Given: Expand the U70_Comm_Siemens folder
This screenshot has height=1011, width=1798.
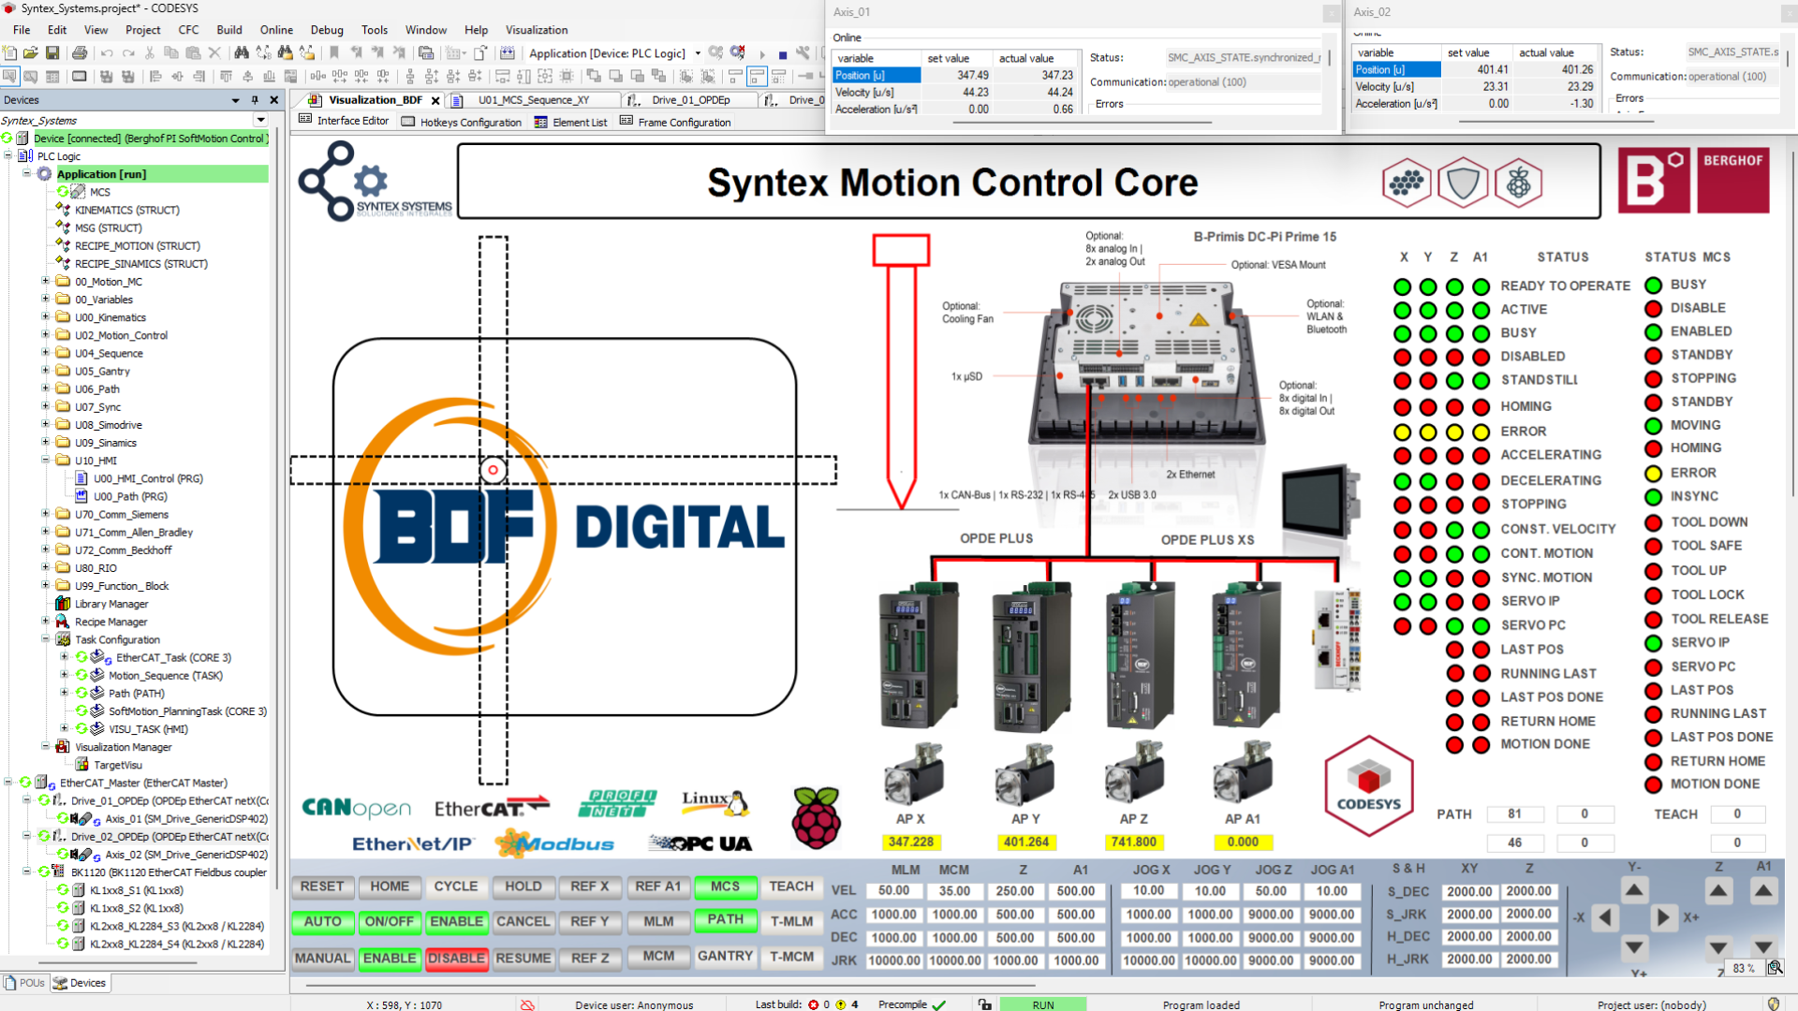Looking at the screenshot, I should pyautogui.click(x=45, y=513).
